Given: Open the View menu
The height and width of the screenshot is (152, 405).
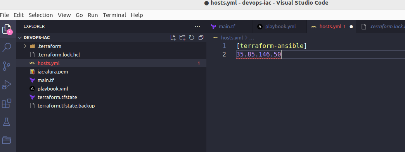Looking at the screenshot, I should coord(64,15).
